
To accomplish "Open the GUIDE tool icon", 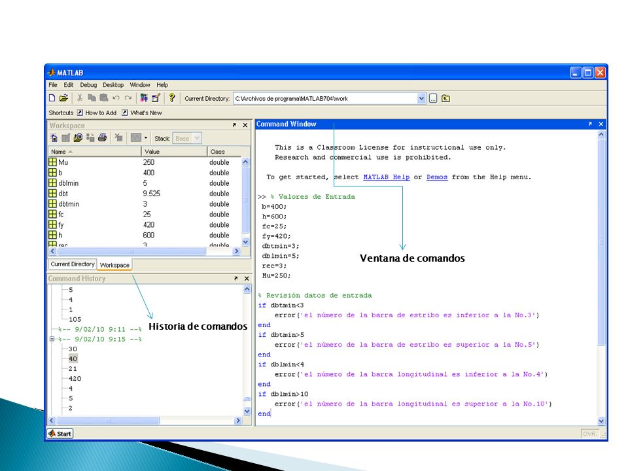I will [x=156, y=98].
